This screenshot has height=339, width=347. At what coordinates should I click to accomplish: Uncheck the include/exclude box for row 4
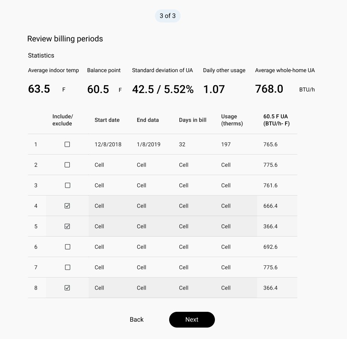coord(67,206)
